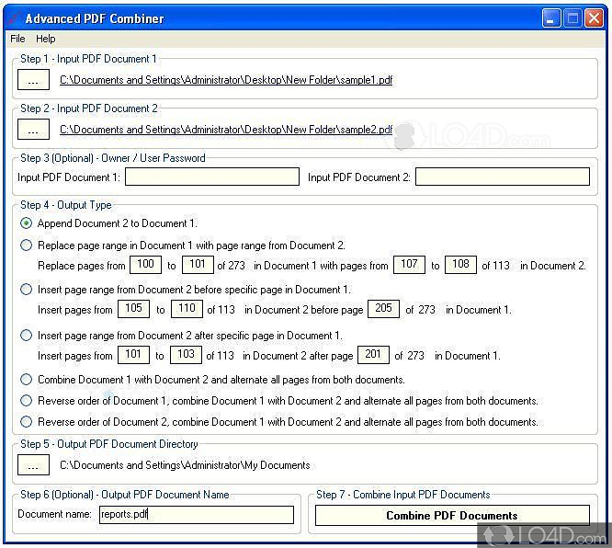Select Reverse order of Document 1 option
Image resolution: width=612 pixels, height=548 pixels.
(x=27, y=401)
